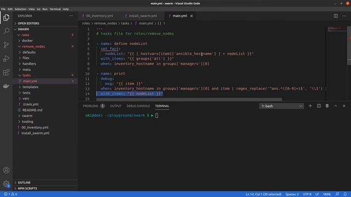Change encoding via UTF-8 status item

307,194
